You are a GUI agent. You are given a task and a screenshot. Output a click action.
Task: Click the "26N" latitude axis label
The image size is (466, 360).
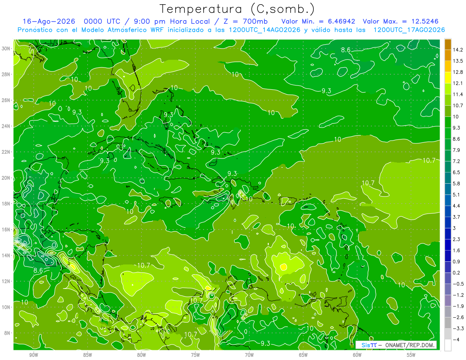point(7,100)
